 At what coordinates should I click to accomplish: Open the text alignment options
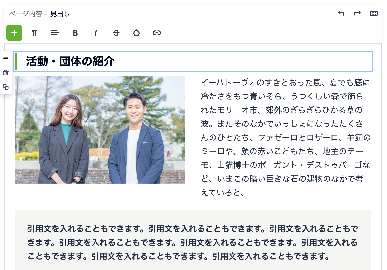pos(55,33)
